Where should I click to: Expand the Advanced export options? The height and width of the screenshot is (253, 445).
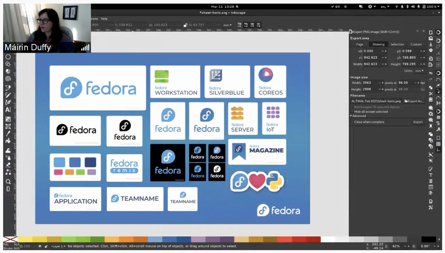click(x=358, y=116)
